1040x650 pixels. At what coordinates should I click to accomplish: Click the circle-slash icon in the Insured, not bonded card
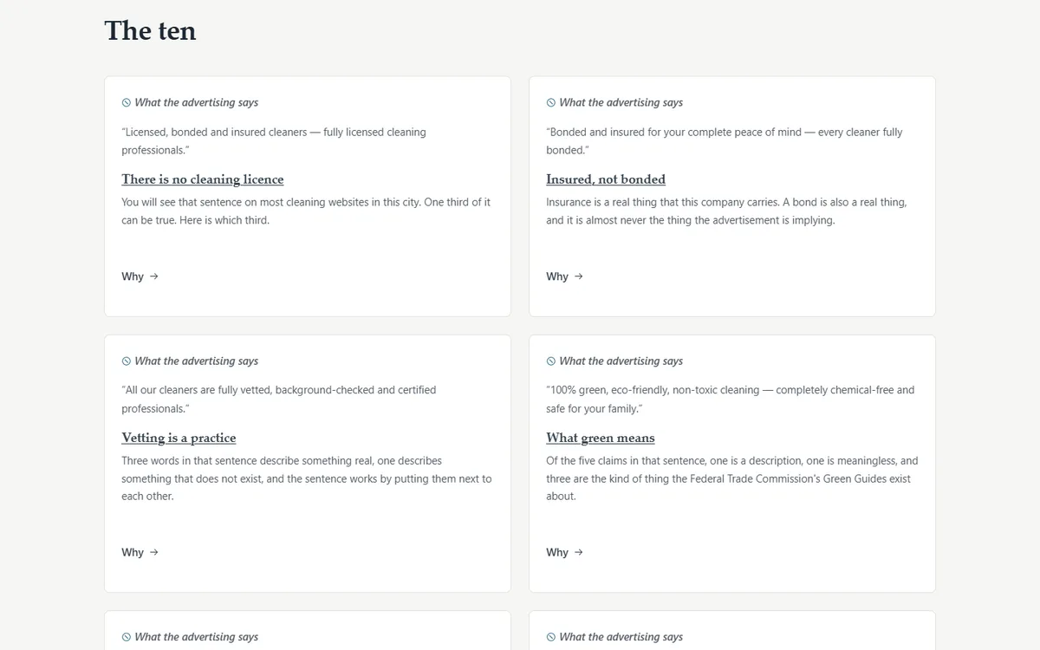click(551, 102)
